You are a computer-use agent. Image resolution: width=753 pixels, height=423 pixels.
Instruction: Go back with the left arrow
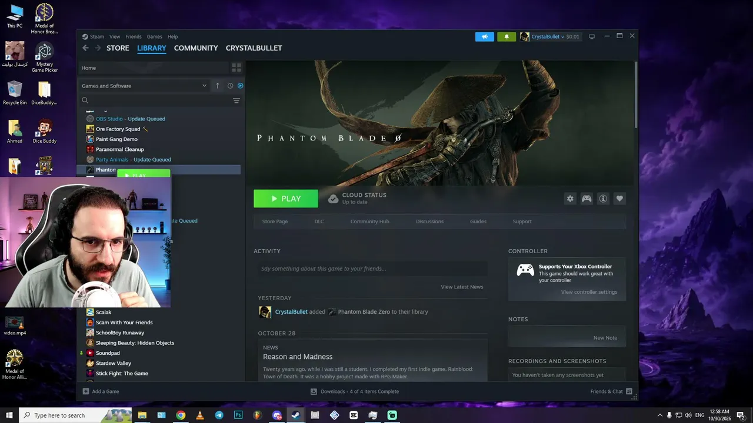tap(86, 48)
